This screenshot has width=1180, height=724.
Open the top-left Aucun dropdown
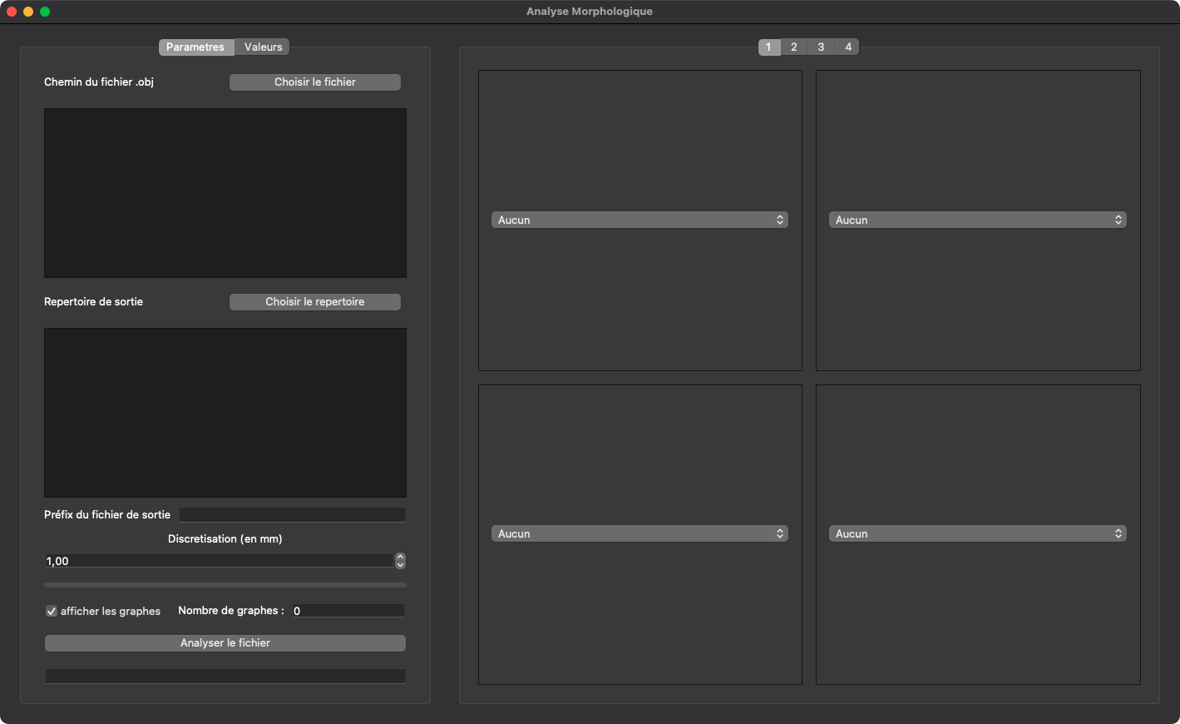point(639,220)
